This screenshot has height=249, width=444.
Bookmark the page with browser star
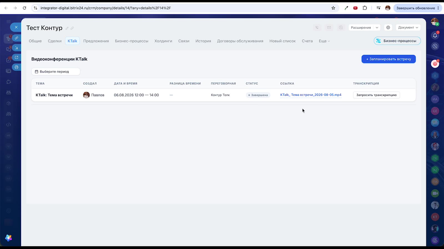333,8
